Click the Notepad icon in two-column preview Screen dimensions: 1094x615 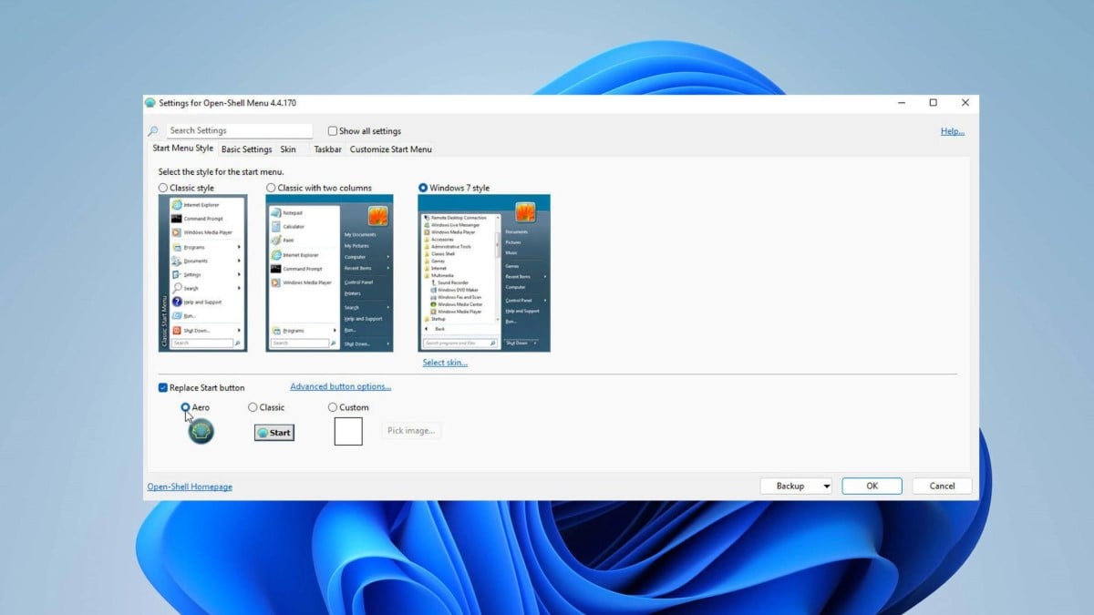tap(274, 212)
